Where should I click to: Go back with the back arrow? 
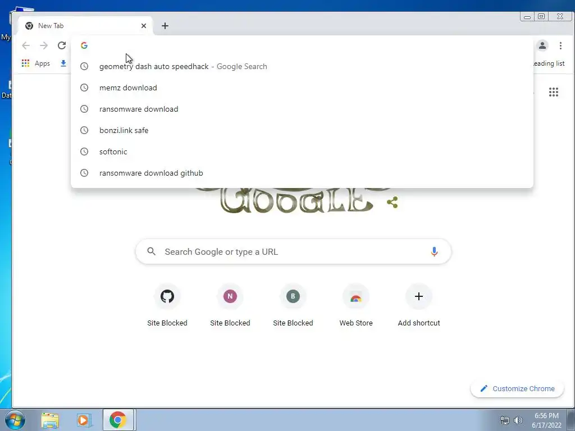(x=26, y=45)
